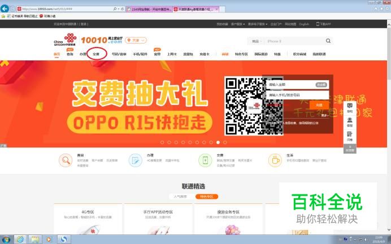Select the third carousel indicator dot

[176, 142]
